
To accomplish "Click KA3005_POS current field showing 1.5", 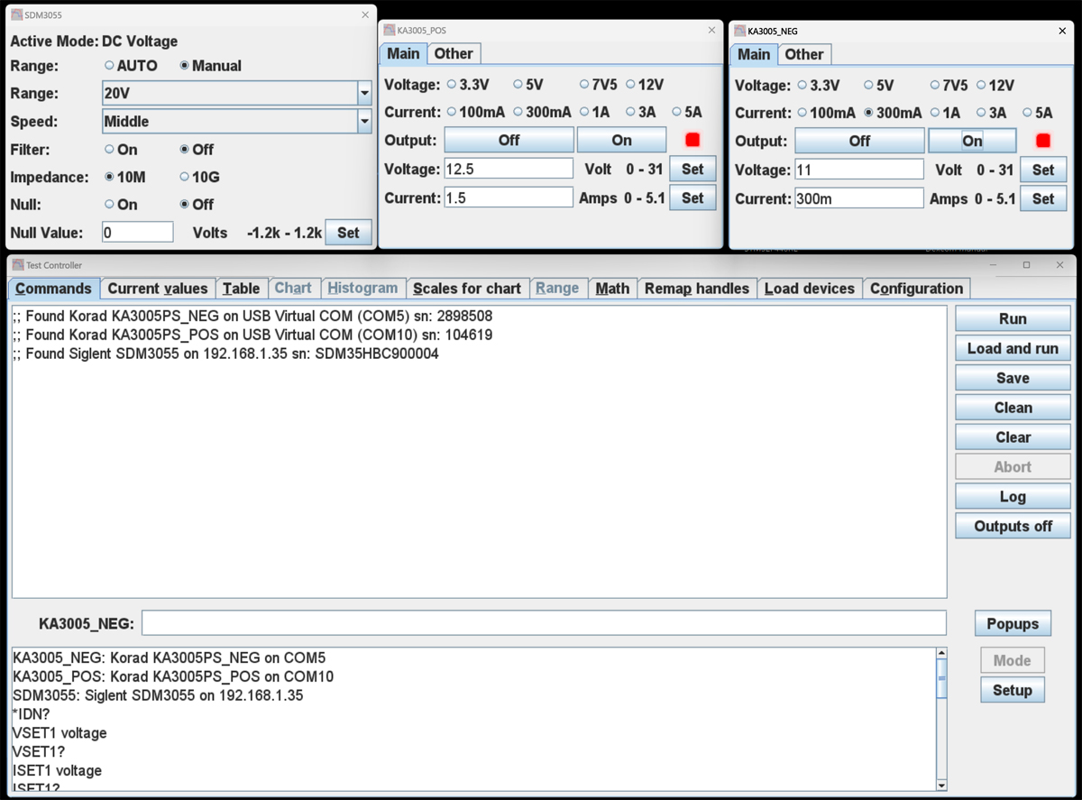I will click(x=509, y=198).
